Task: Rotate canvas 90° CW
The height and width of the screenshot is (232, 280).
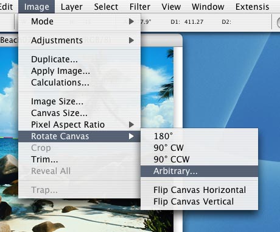Action: (199, 148)
